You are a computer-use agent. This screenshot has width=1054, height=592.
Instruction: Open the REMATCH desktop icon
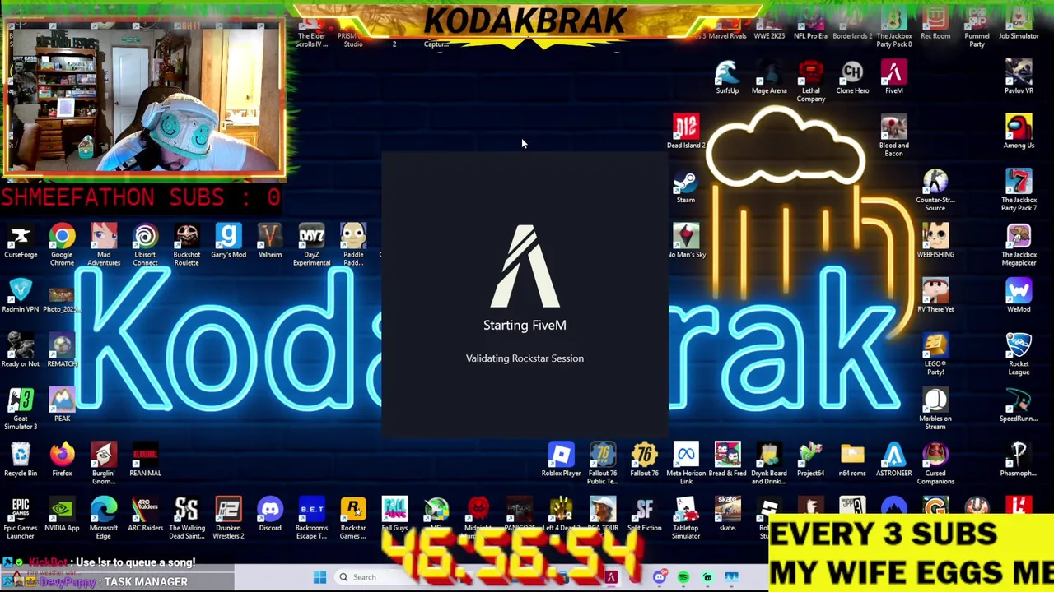(62, 350)
